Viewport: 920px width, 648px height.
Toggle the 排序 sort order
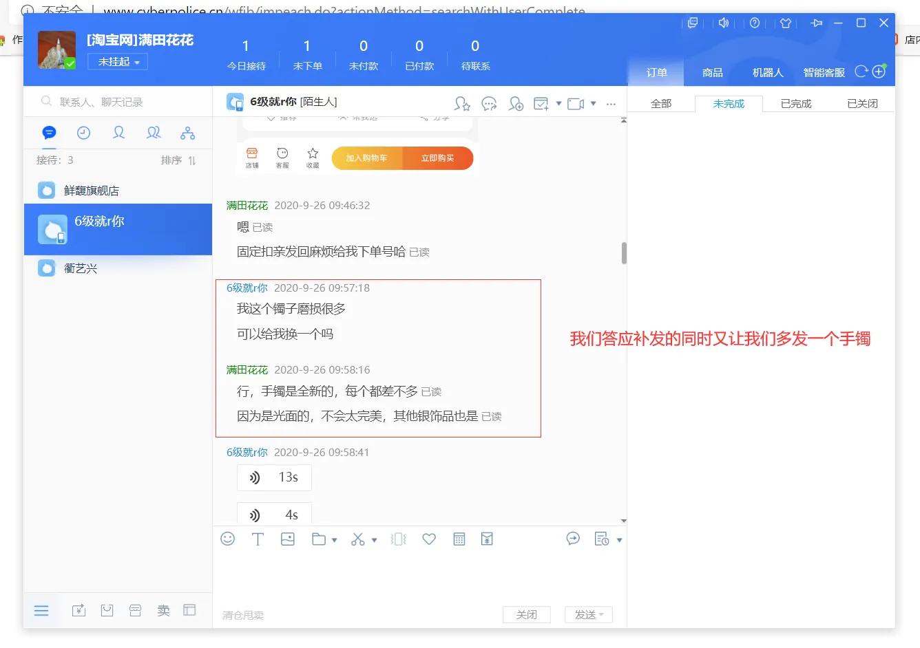coord(178,160)
